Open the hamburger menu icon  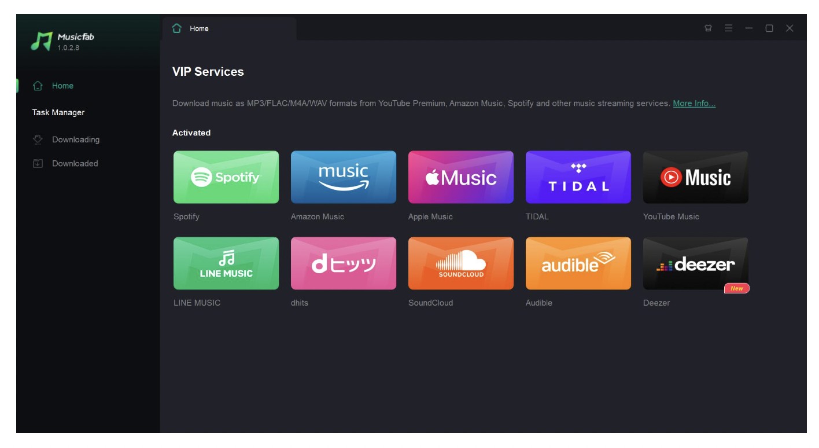pos(729,28)
